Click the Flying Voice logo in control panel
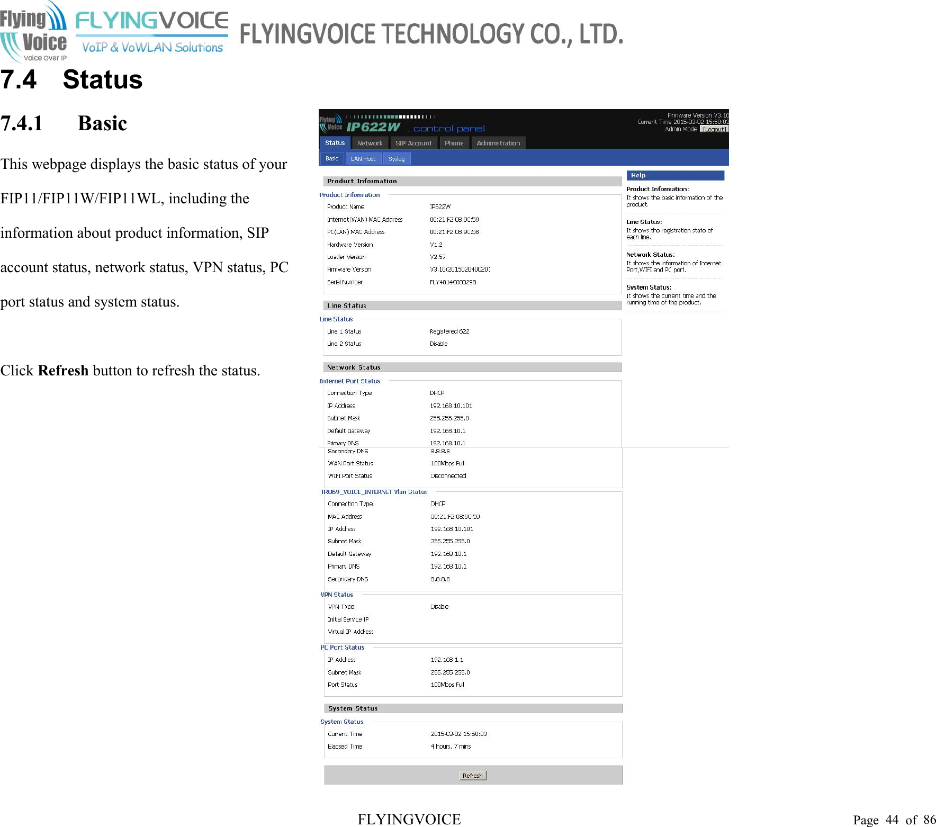The width and height of the screenshot is (936, 827). [x=331, y=123]
